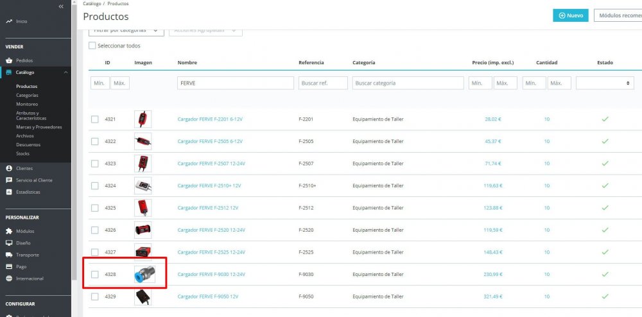Open Atributos y Características submenu

[31, 116]
